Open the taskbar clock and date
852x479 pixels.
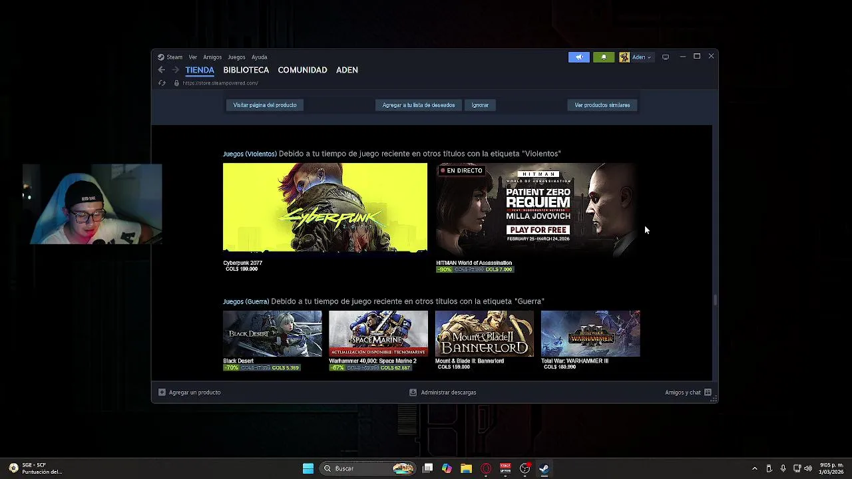click(x=831, y=468)
